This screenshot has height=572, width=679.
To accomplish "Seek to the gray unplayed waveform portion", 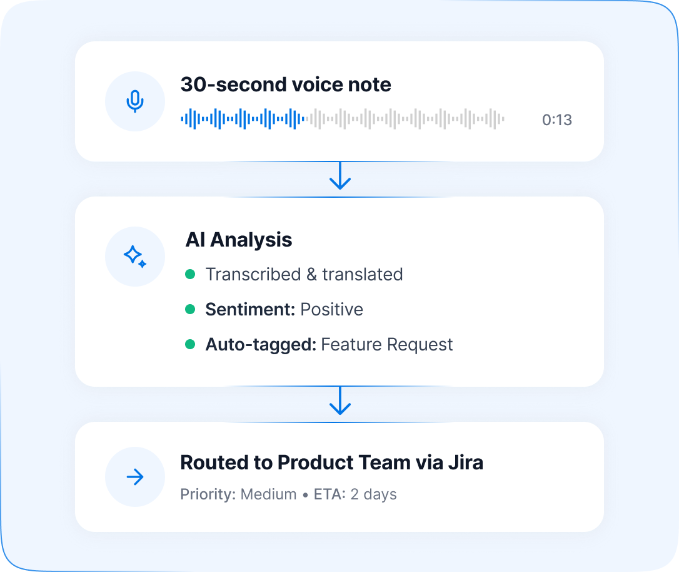I will pyautogui.click(x=406, y=118).
